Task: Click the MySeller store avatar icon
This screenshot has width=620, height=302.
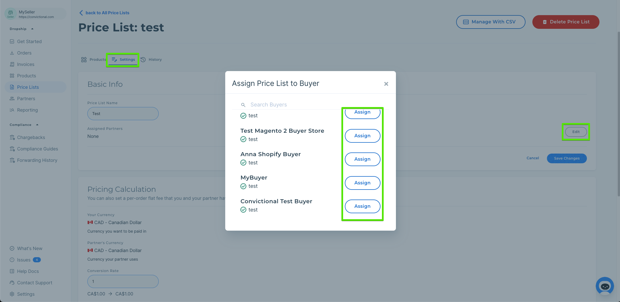Action: click(x=11, y=14)
